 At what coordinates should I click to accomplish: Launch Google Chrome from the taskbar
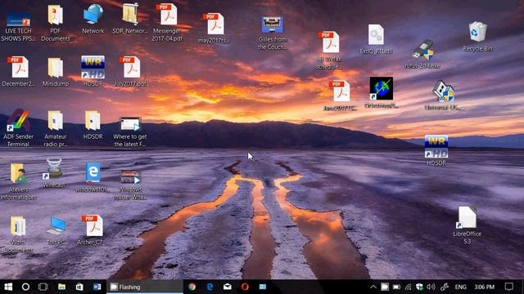click(x=192, y=287)
